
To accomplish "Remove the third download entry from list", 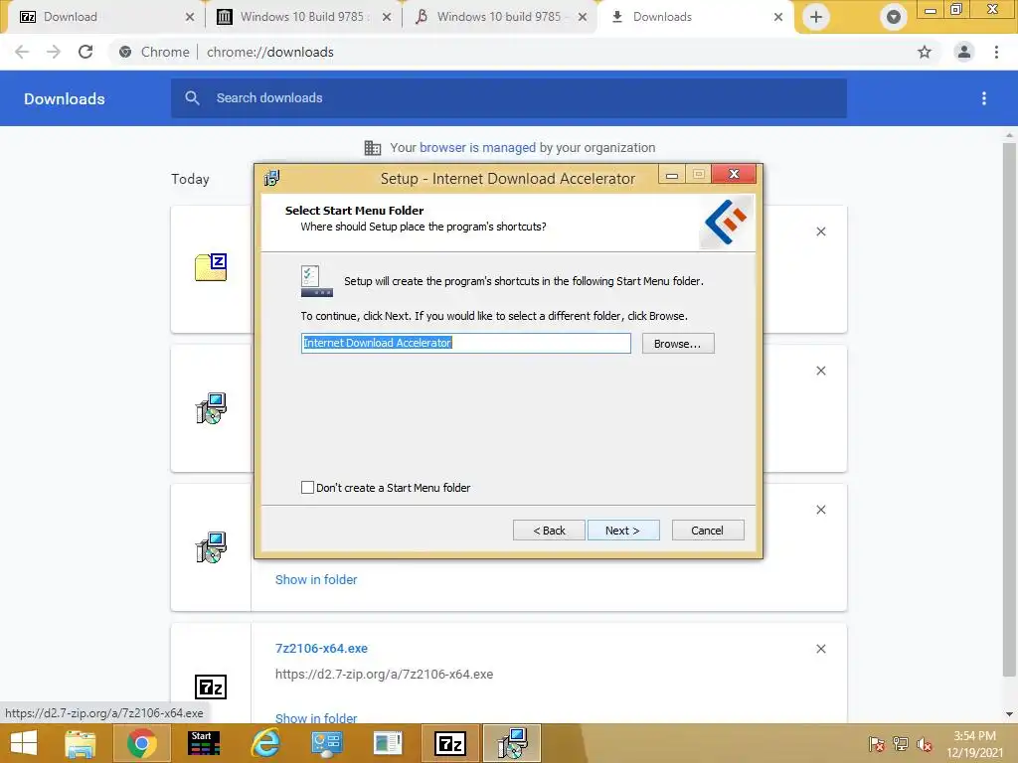I will pos(820,510).
